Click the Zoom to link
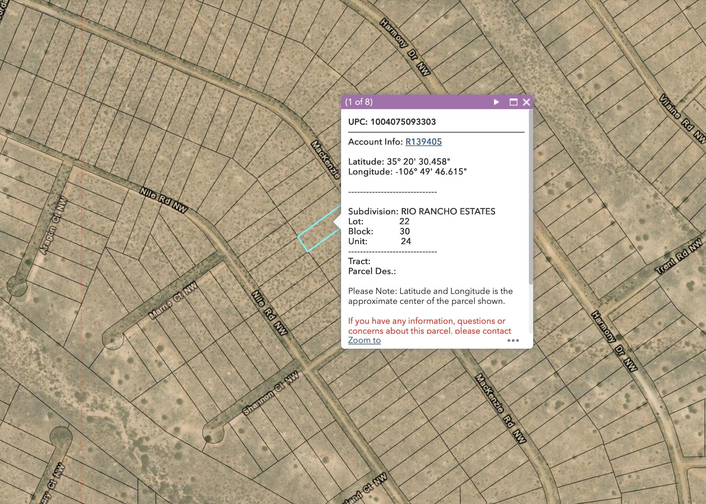Screen dimensions: 706x504 coord(364,340)
